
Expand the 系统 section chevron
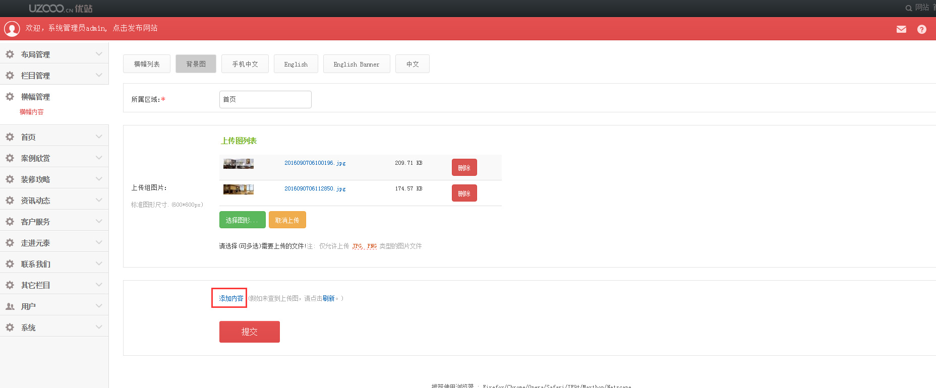[x=99, y=327]
